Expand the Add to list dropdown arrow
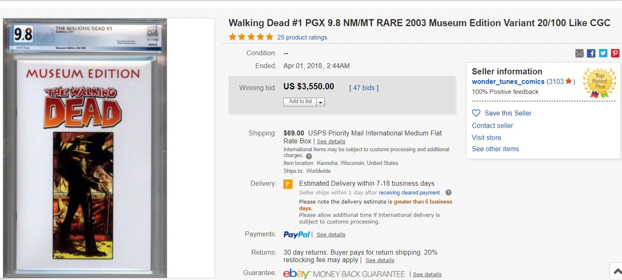The width and height of the screenshot is (622, 280). (x=321, y=102)
